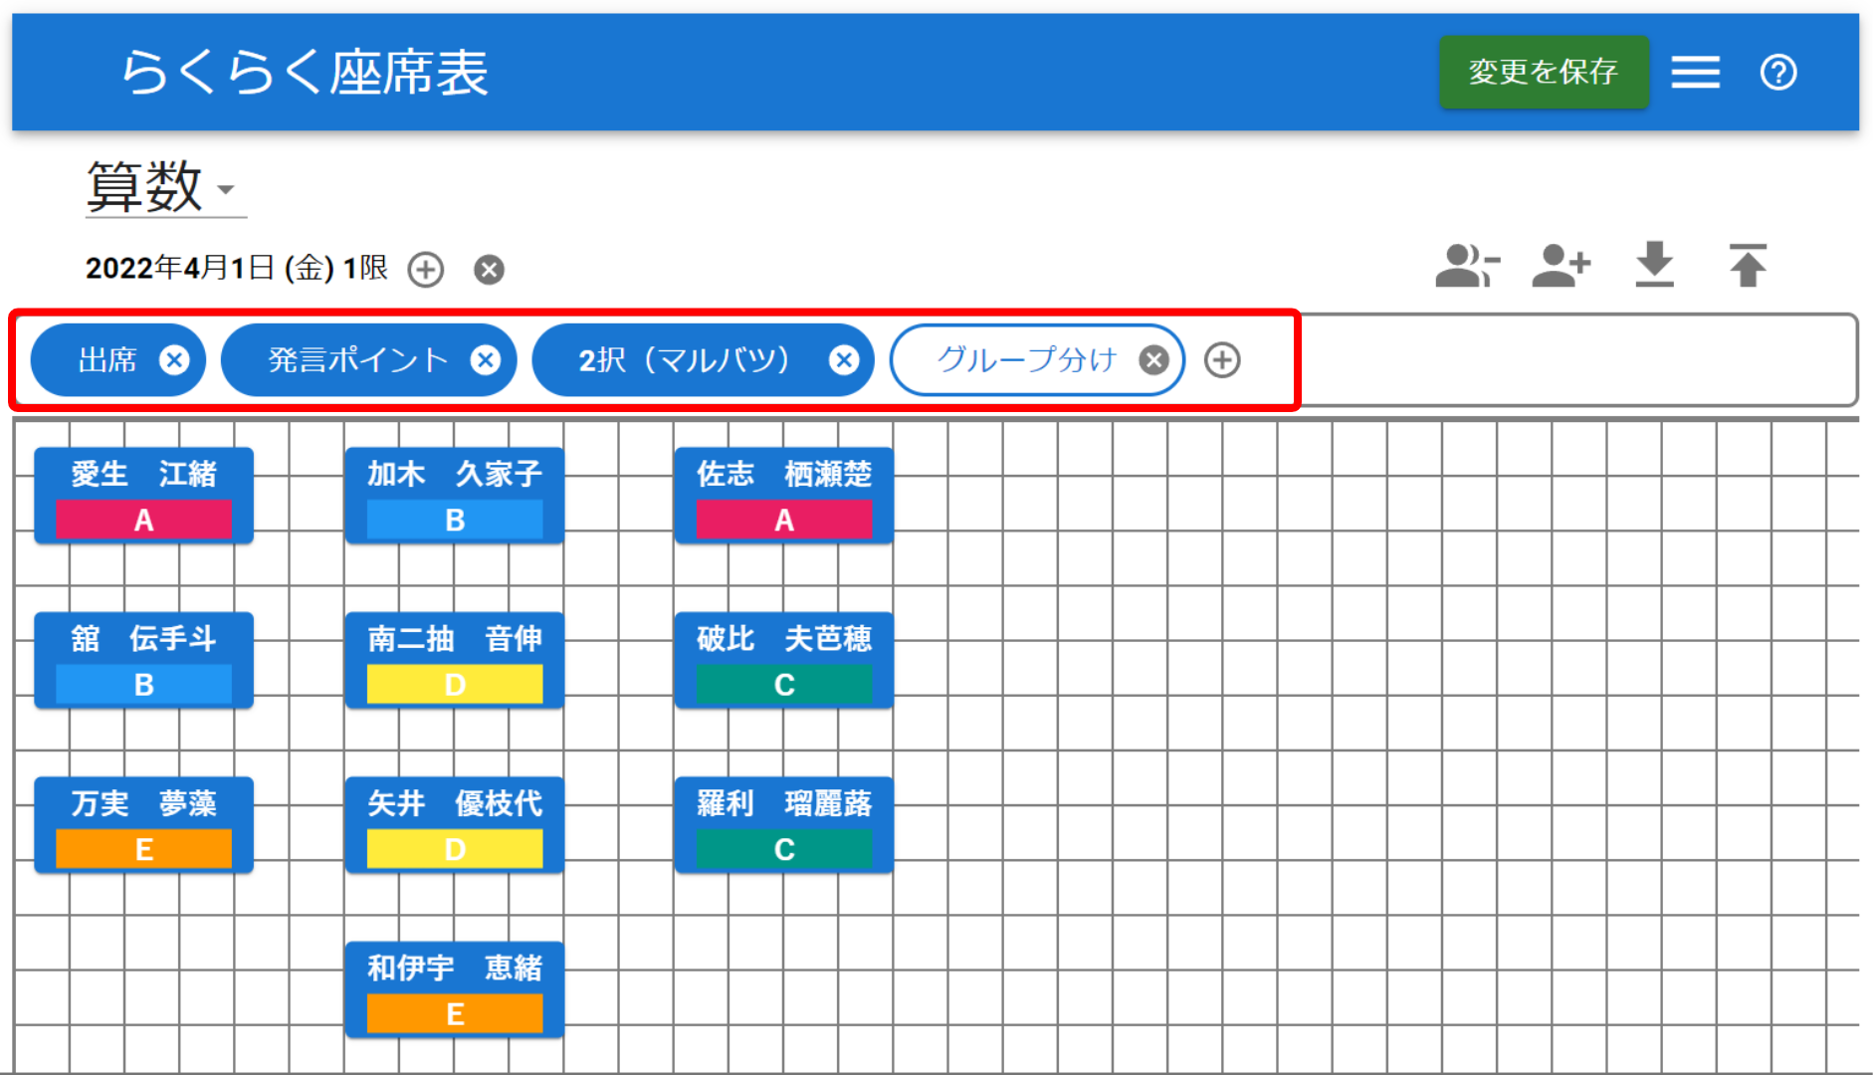
Task: Select the 2択（マルバツ）chip
Action: [685, 359]
